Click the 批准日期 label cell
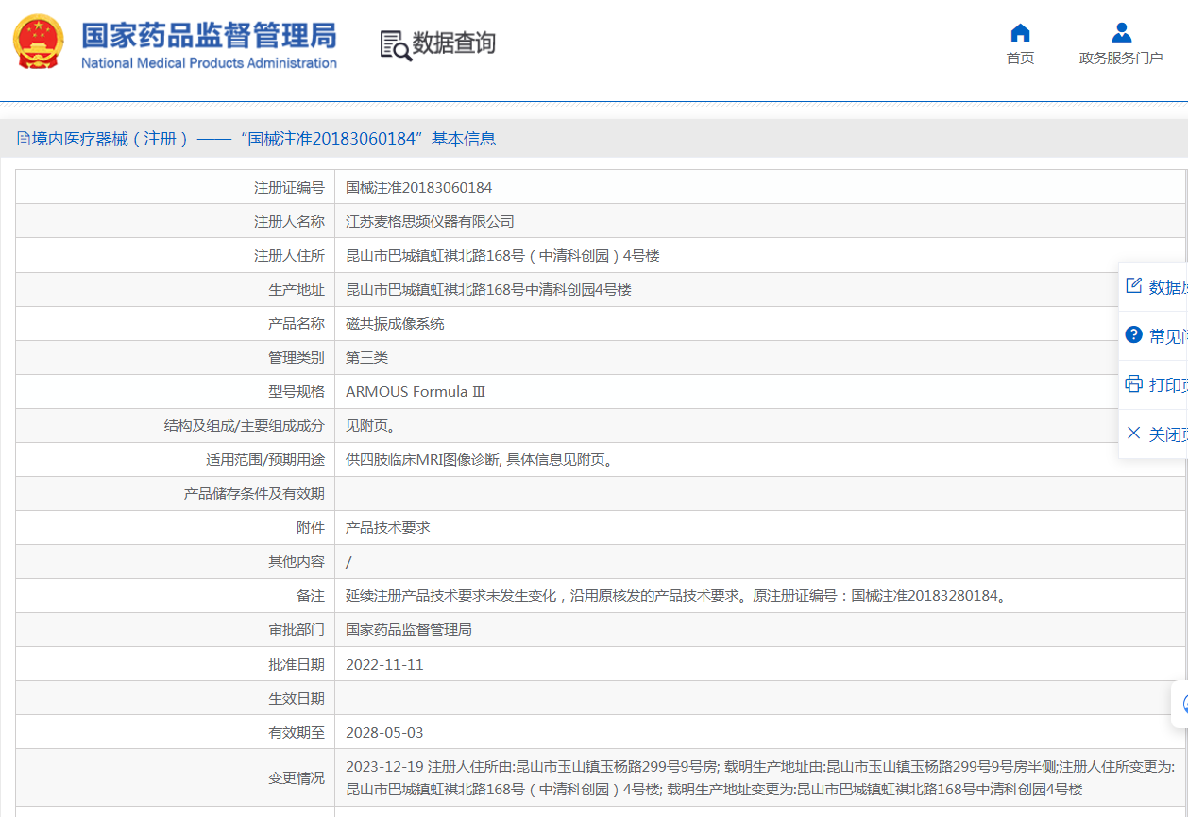Screen dimensions: 1188x817 pyautogui.click(x=176, y=664)
